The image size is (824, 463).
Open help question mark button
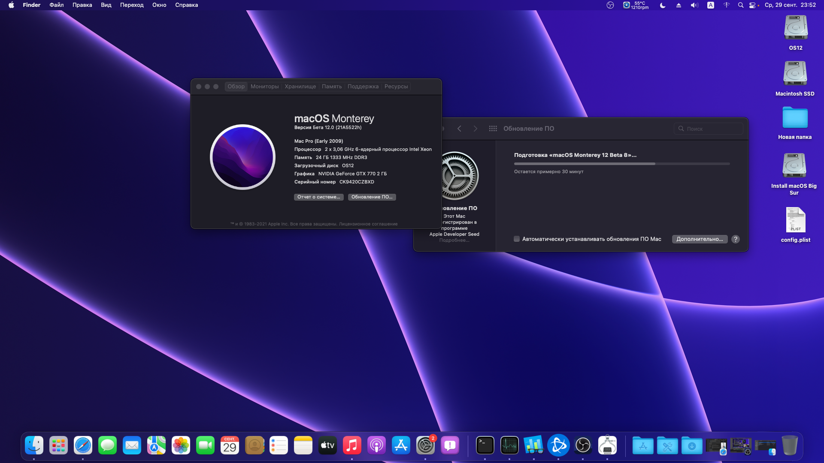pyautogui.click(x=736, y=239)
